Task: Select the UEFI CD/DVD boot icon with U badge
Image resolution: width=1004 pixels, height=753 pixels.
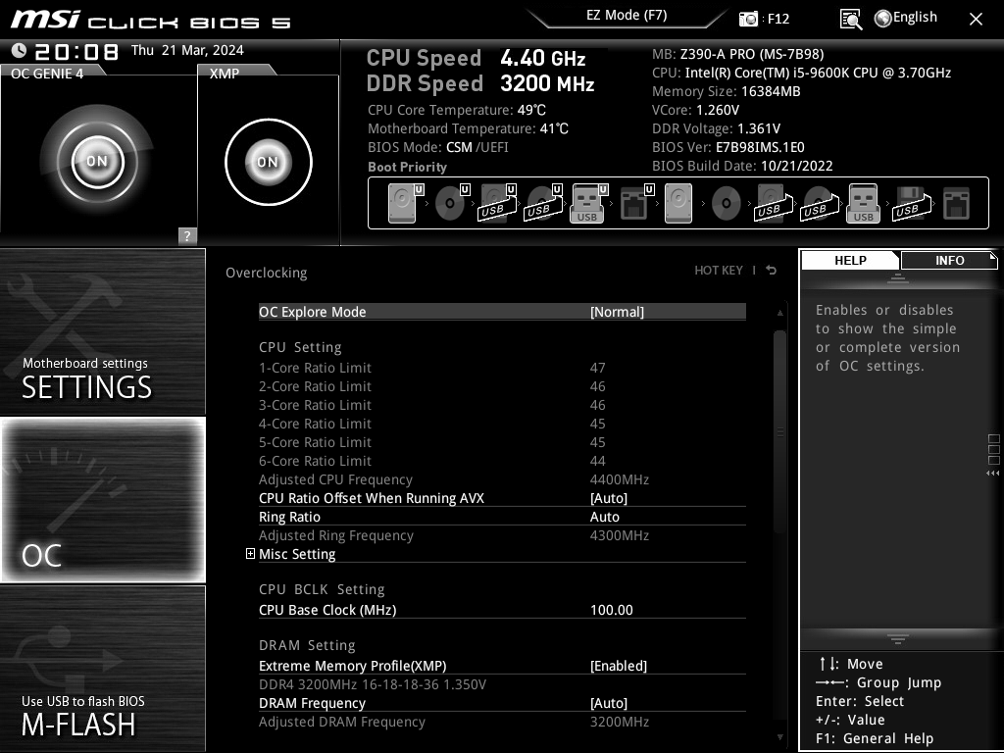Action: click(451, 203)
